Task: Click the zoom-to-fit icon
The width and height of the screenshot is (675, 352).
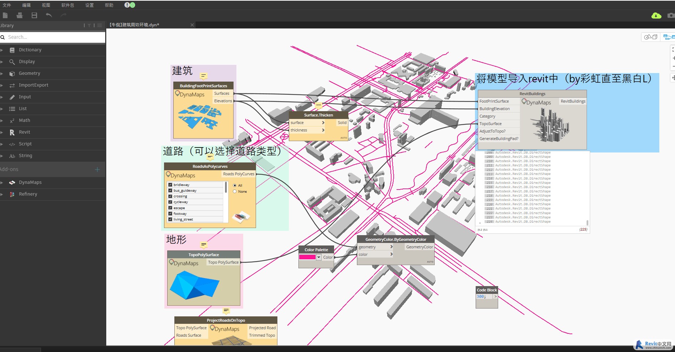Action: tap(673, 50)
